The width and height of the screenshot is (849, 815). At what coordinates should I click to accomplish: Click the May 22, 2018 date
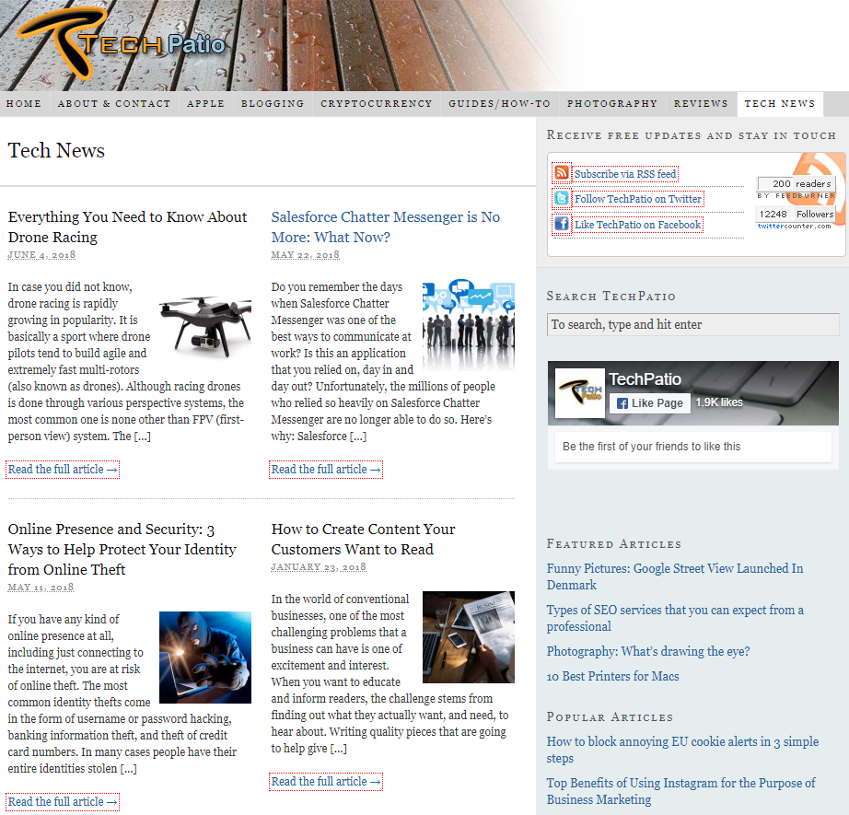pos(306,254)
